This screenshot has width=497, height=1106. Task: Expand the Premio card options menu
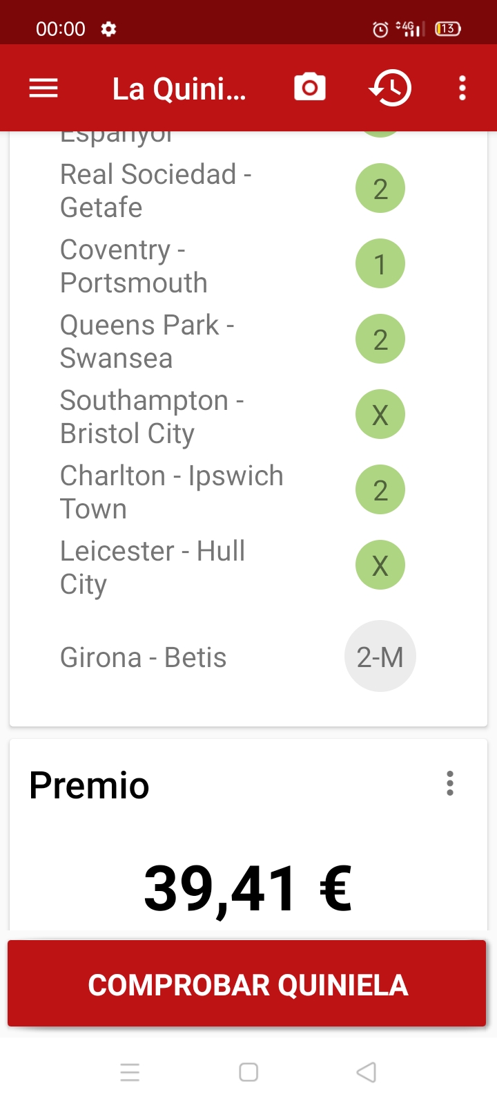click(450, 784)
